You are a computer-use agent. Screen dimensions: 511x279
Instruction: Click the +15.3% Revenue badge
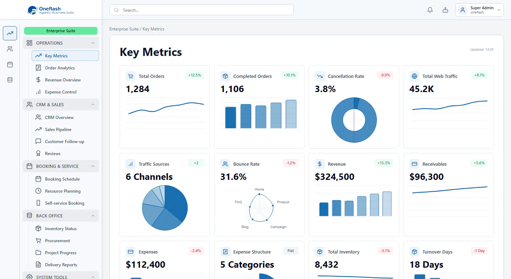tap(384, 163)
